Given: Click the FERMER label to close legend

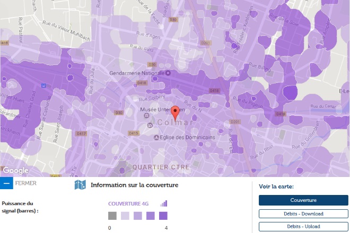Looking at the screenshot, I should (x=26, y=183).
